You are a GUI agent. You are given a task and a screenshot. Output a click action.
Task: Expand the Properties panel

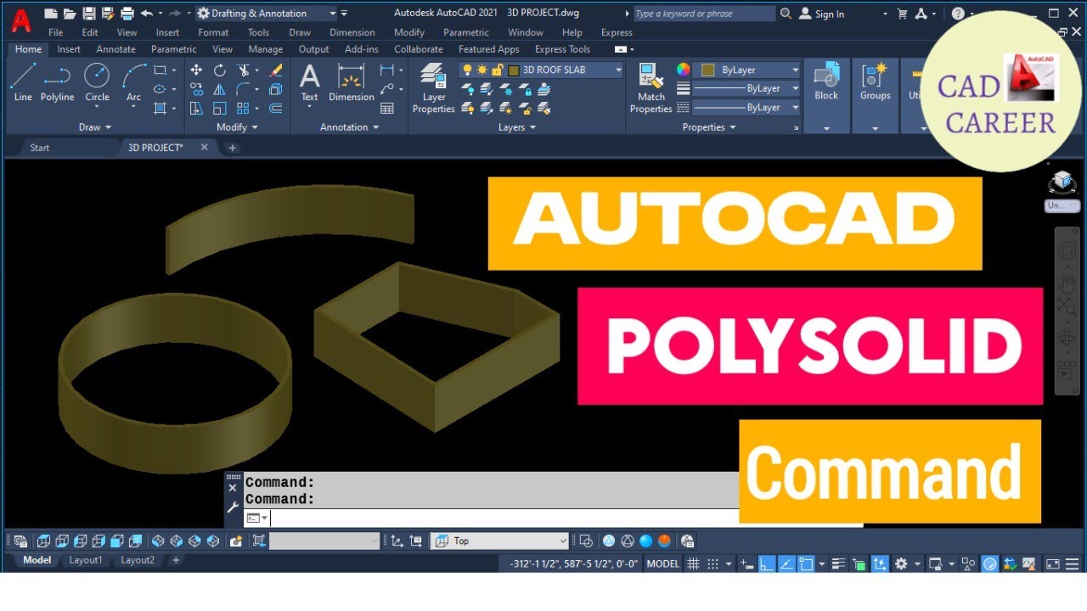(x=709, y=127)
